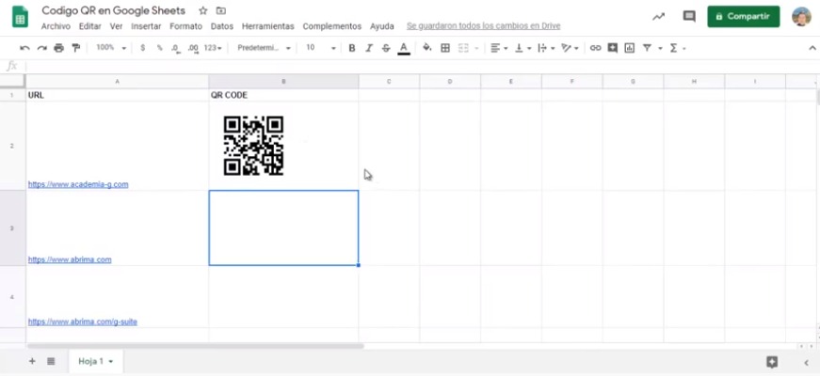Screen dimensions: 820x376
Task: Open the Ayuda menu
Action: pyautogui.click(x=382, y=26)
